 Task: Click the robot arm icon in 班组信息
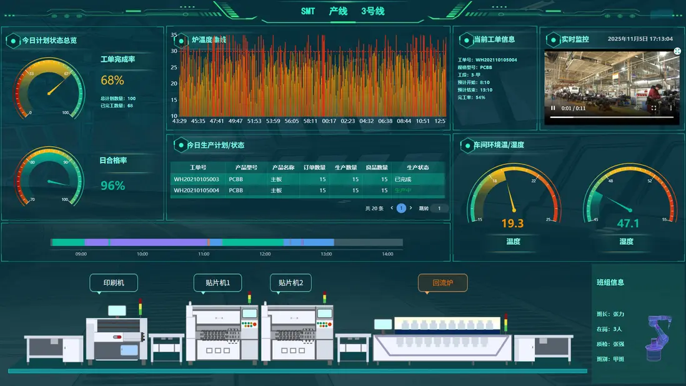[659, 338]
